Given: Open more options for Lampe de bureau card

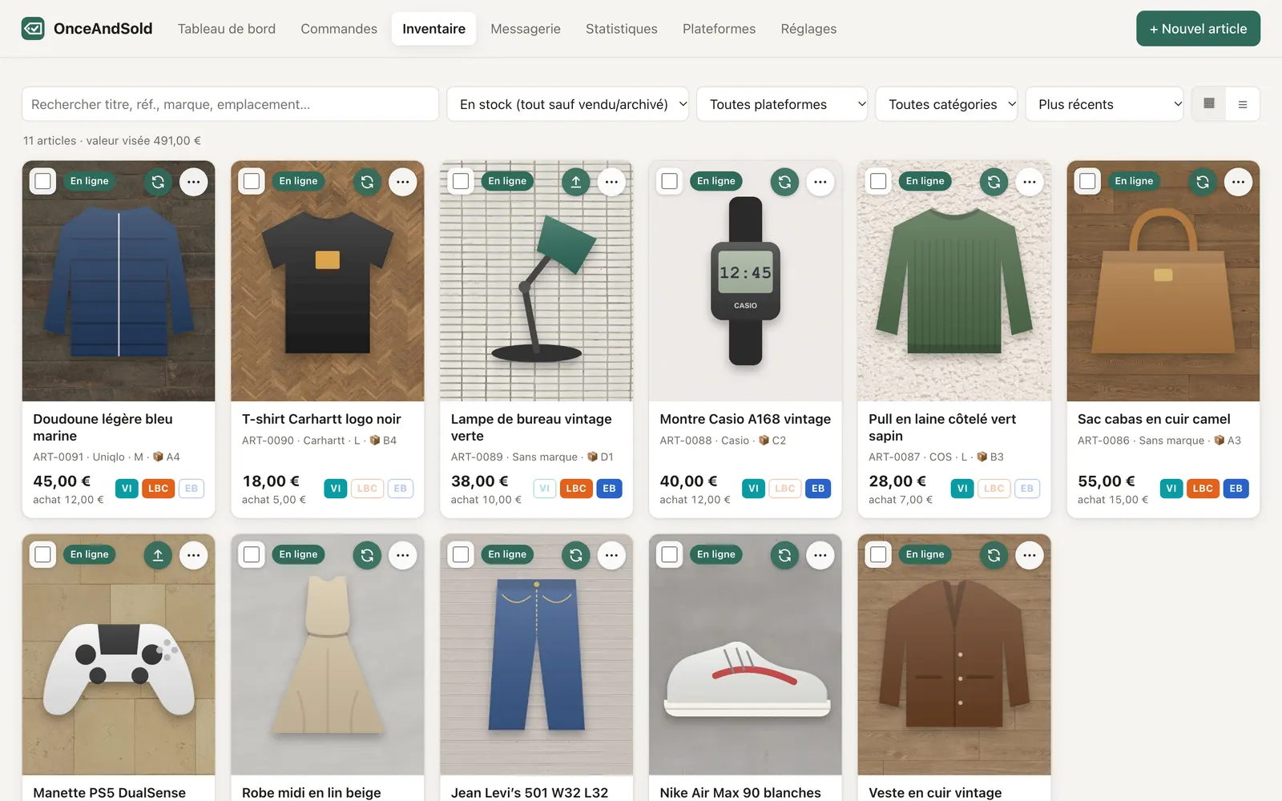Looking at the screenshot, I should 611,182.
